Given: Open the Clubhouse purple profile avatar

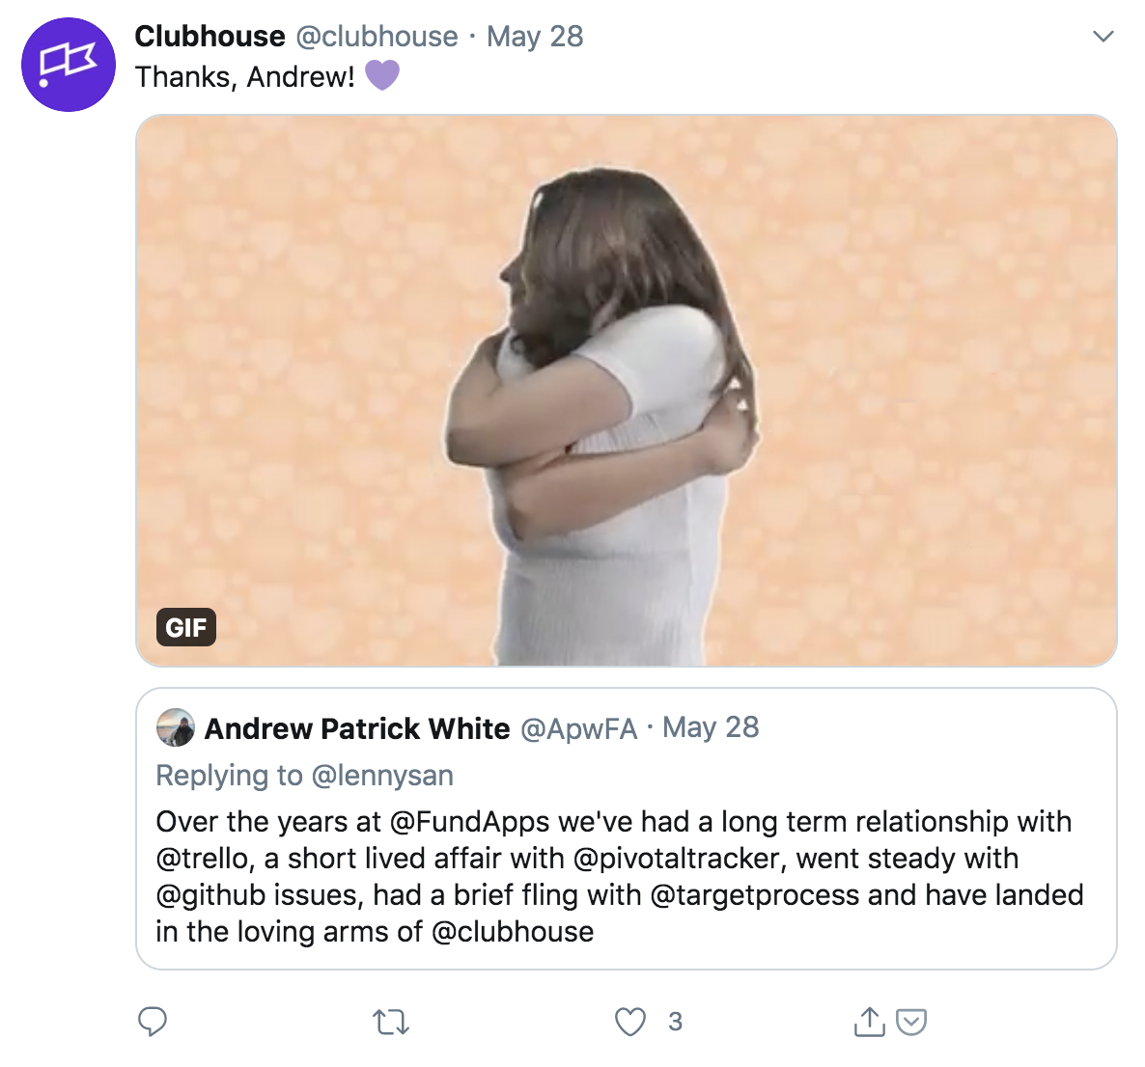Looking at the screenshot, I should [69, 65].
